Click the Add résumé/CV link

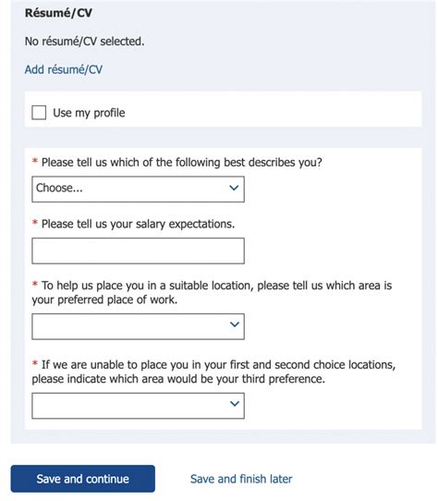click(x=64, y=69)
